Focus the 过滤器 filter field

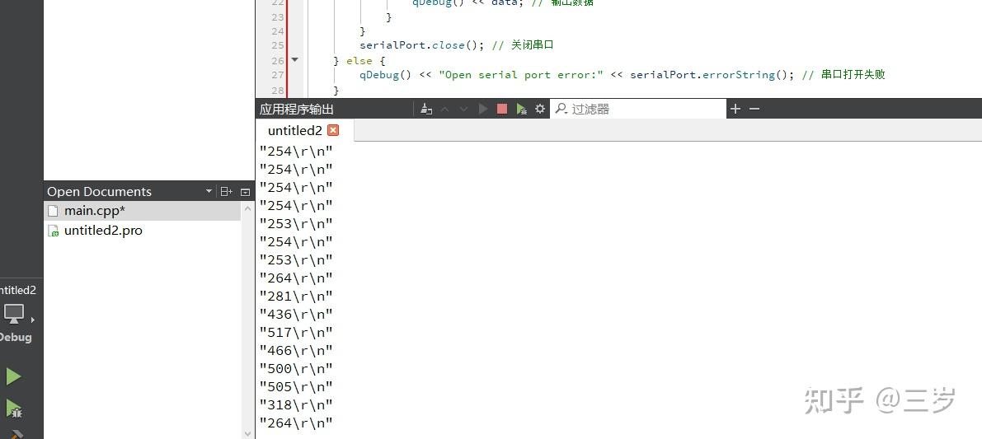point(637,109)
